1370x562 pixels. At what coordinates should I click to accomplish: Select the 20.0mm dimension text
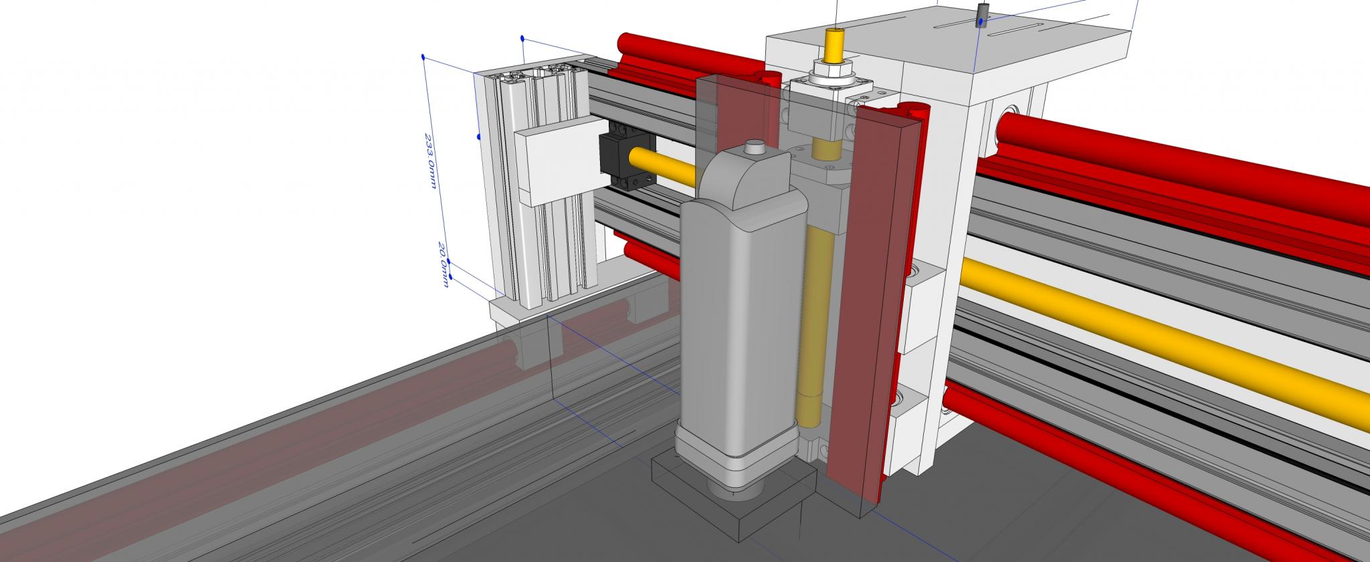point(443,266)
